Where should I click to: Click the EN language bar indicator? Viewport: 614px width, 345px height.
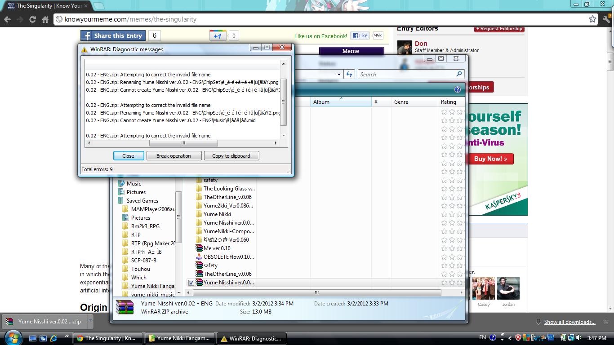pyautogui.click(x=482, y=337)
